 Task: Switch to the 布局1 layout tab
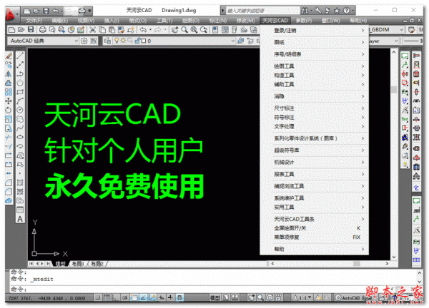(78, 264)
